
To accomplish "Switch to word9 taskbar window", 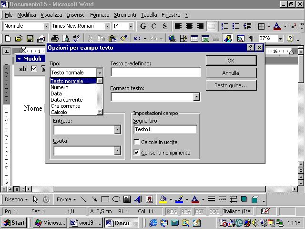I will pos(86,223).
